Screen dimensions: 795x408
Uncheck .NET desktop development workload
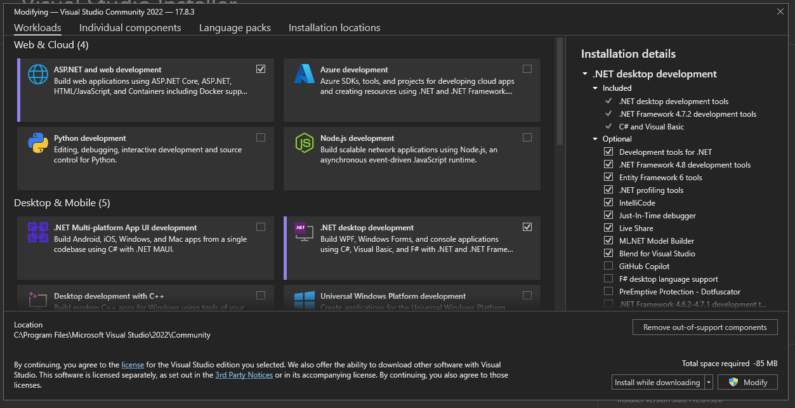pos(527,227)
